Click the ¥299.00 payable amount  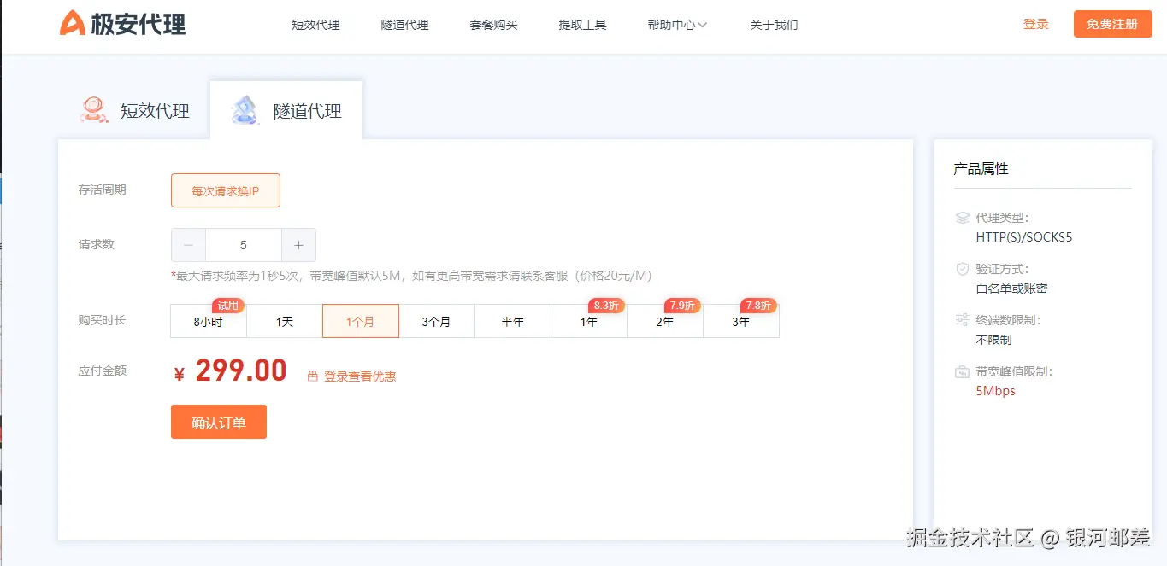[230, 371]
